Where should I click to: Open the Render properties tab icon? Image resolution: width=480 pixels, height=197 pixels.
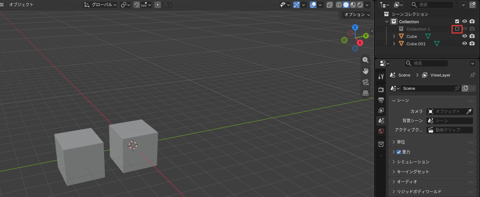[x=381, y=89]
